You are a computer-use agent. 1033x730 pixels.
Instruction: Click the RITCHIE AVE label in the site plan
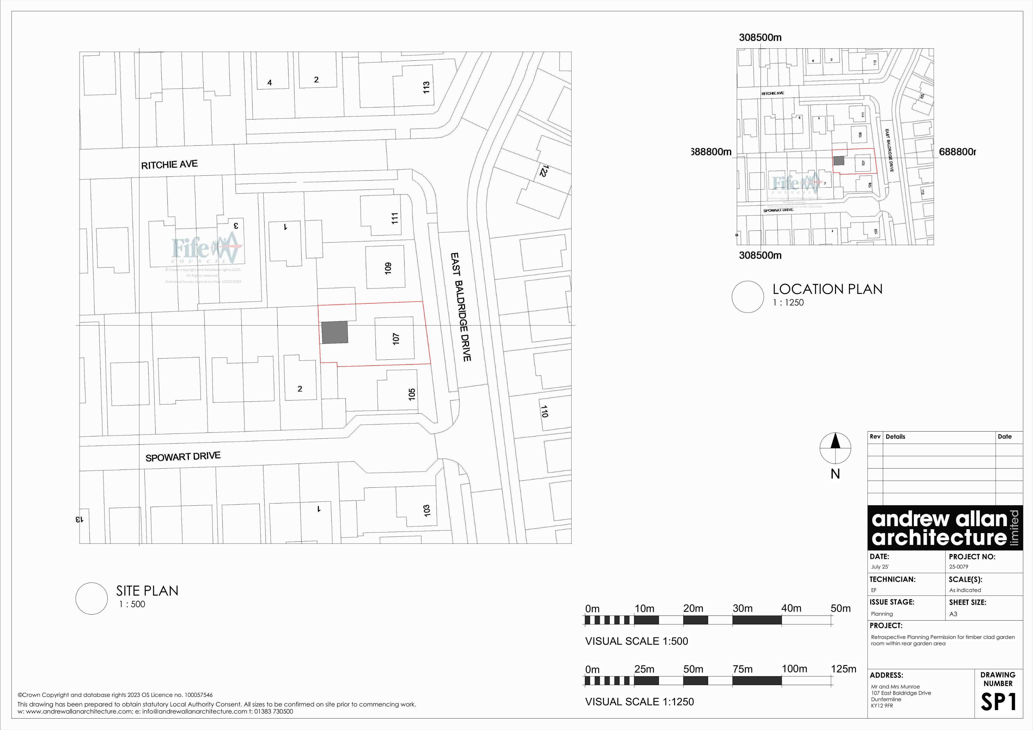pos(170,165)
